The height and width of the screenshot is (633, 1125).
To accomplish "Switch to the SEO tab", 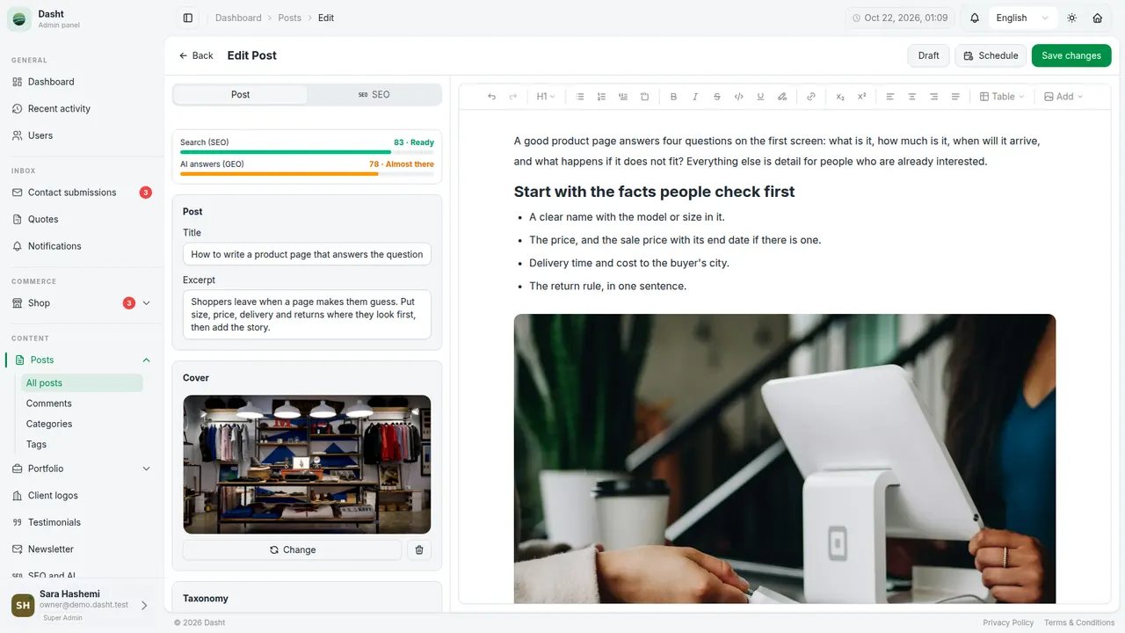I will click(374, 94).
